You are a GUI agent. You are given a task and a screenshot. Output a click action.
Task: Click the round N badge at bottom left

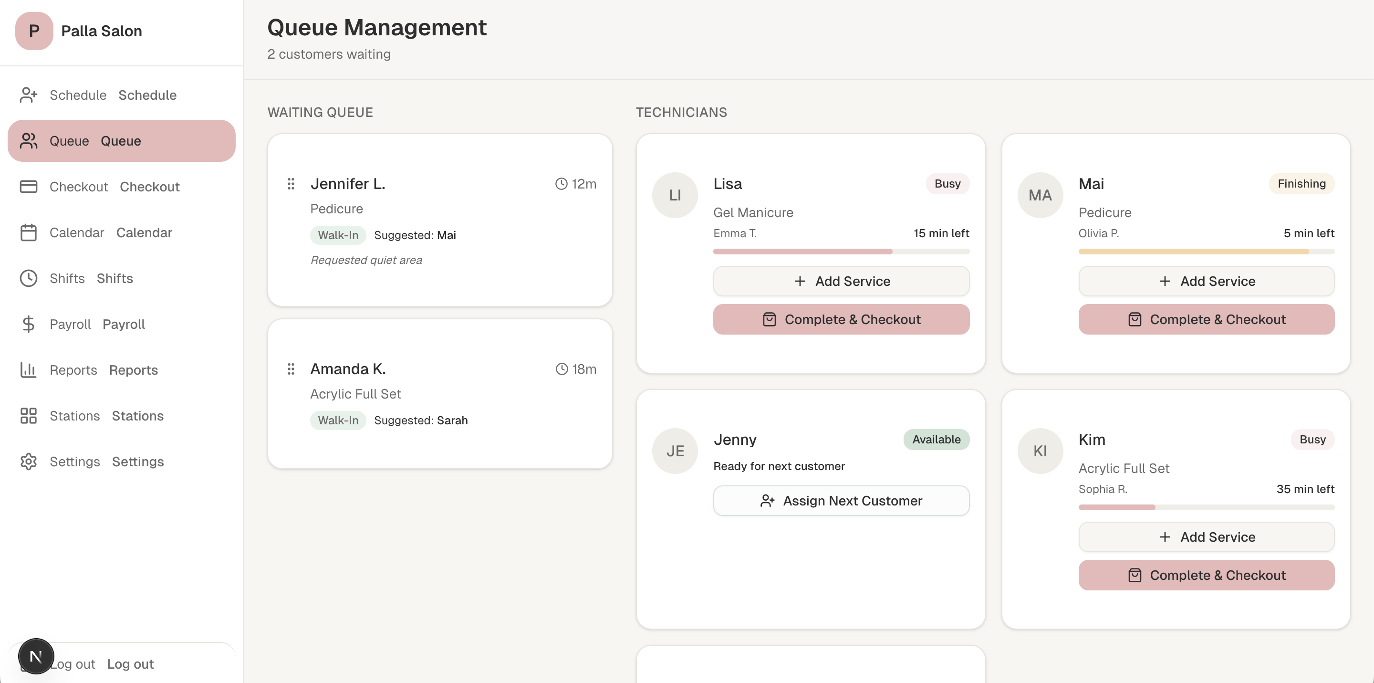pos(36,656)
